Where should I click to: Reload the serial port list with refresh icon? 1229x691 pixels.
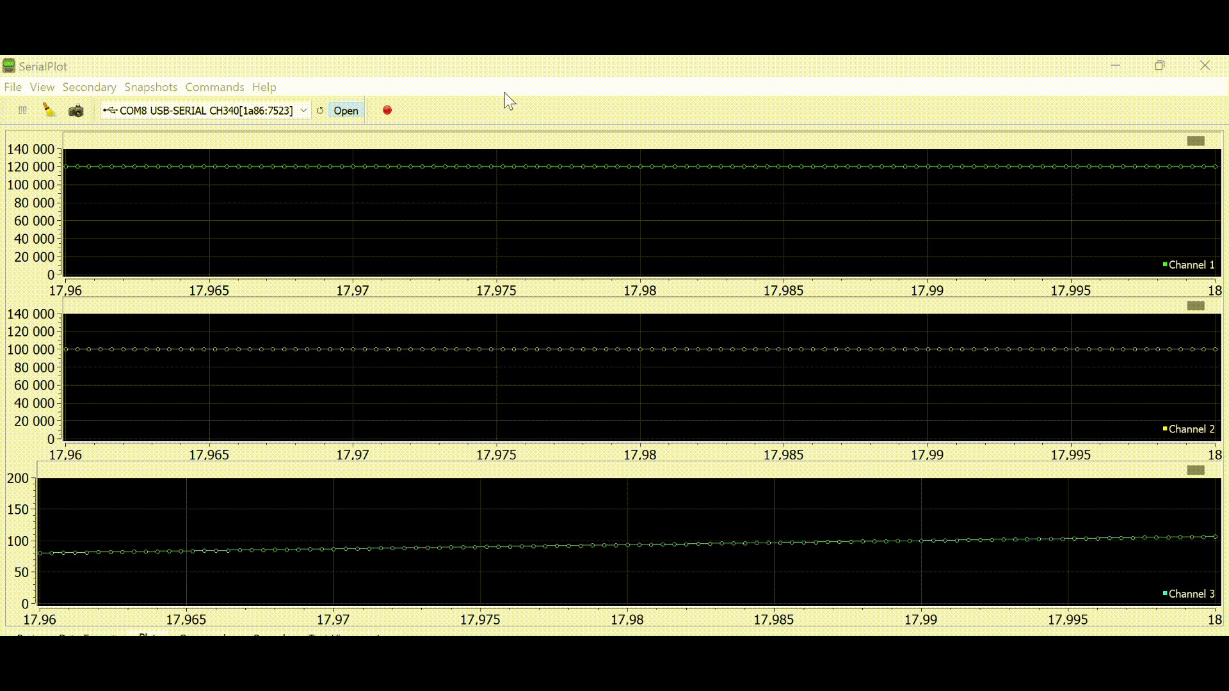(x=320, y=110)
